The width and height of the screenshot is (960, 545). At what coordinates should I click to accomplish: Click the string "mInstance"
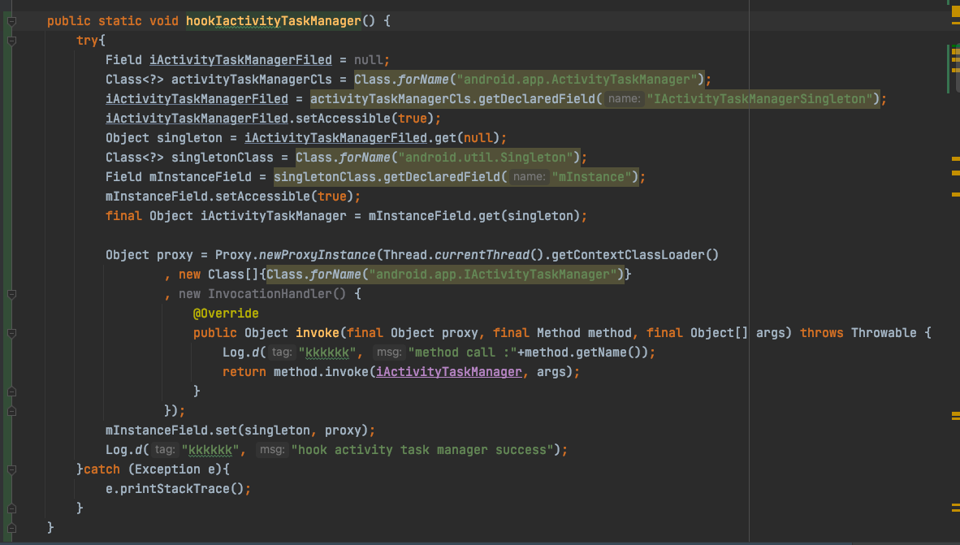pyautogui.click(x=591, y=177)
